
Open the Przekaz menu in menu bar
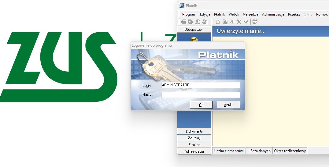[294, 14]
